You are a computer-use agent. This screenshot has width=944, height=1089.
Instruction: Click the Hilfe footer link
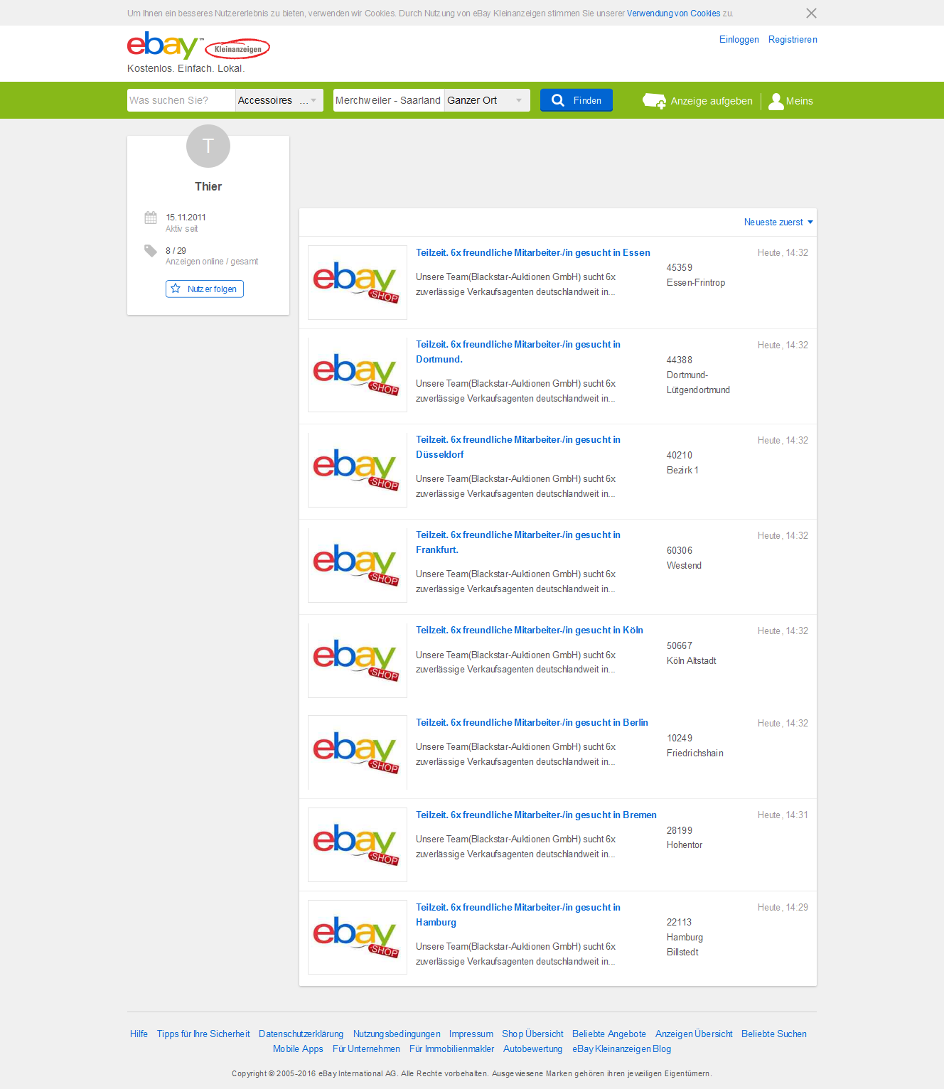coord(139,1034)
